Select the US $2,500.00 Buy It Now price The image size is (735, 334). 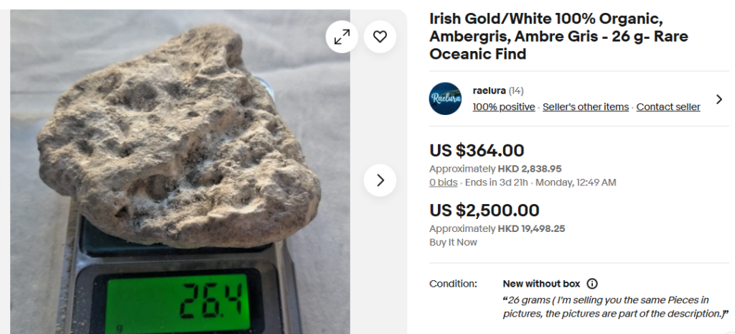(484, 210)
